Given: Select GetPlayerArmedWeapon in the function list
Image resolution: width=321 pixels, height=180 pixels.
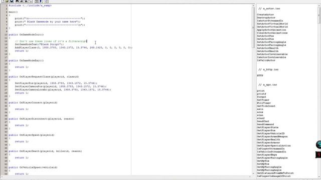Looking at the screenshot, I should pos(272,136).
